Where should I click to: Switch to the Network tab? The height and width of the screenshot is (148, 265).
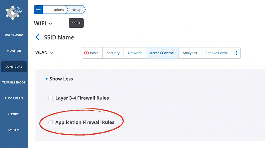tap(135, 53)
